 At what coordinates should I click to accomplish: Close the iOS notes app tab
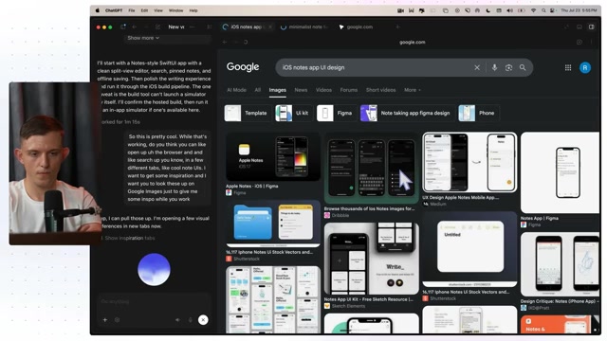(270, 27)
